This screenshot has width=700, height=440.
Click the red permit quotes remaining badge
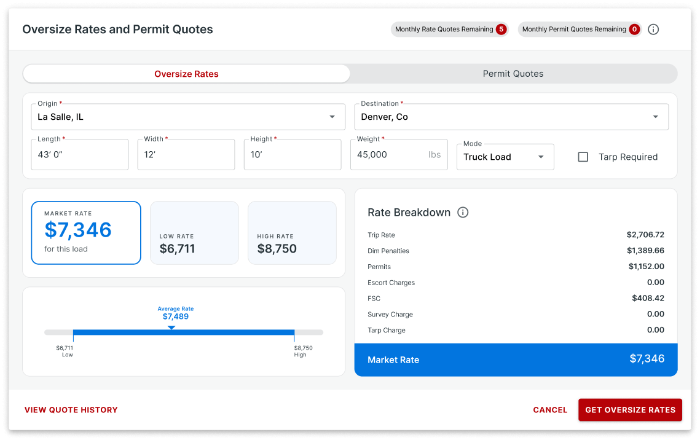tap(634, 29)
